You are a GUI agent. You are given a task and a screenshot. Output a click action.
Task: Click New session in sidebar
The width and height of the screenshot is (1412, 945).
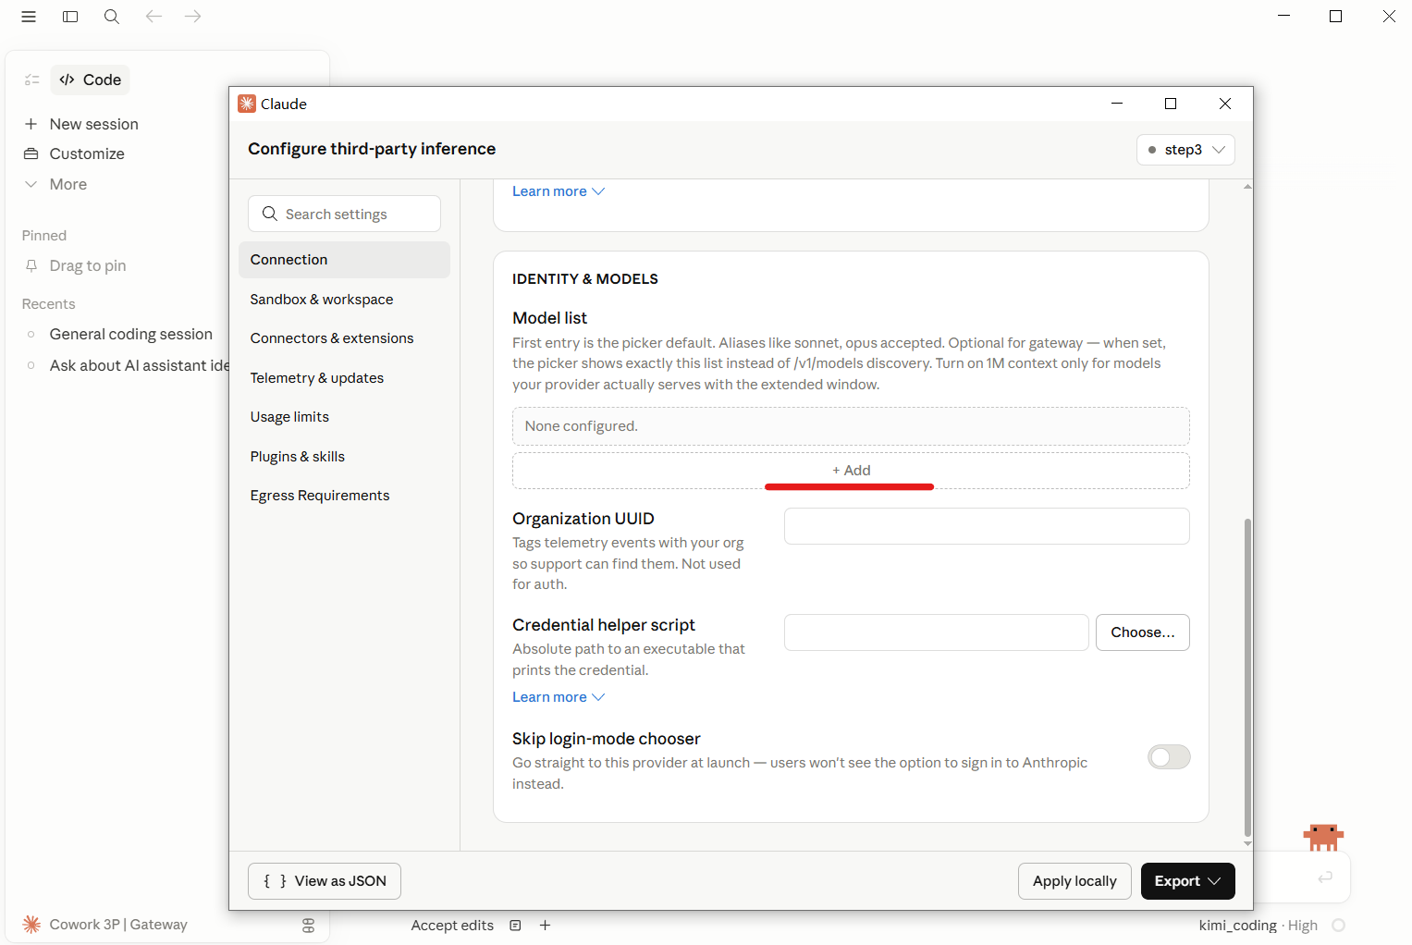click(93, 124)
